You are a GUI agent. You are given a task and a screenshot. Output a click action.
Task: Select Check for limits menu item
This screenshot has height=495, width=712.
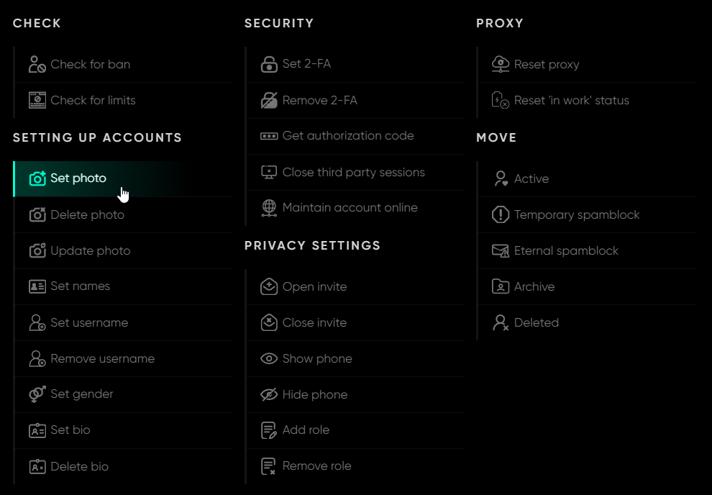point(93,100)
